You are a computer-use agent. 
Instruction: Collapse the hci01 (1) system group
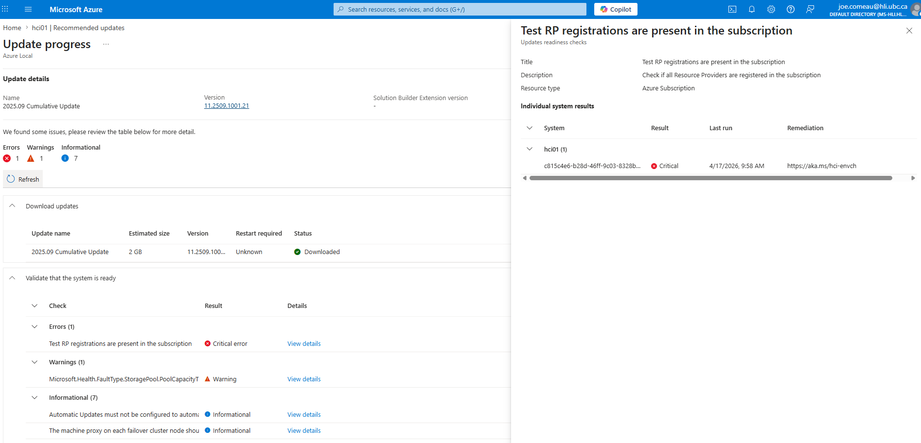point(530,149)
